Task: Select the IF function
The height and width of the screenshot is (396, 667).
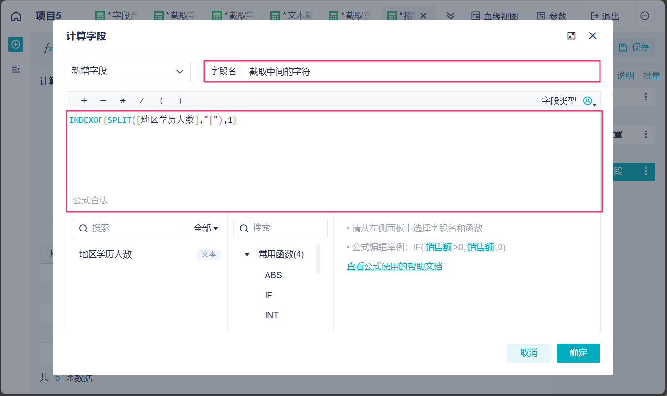Action: (x=268, y=296)
